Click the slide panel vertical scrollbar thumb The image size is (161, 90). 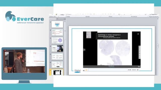tap(65, 31)
